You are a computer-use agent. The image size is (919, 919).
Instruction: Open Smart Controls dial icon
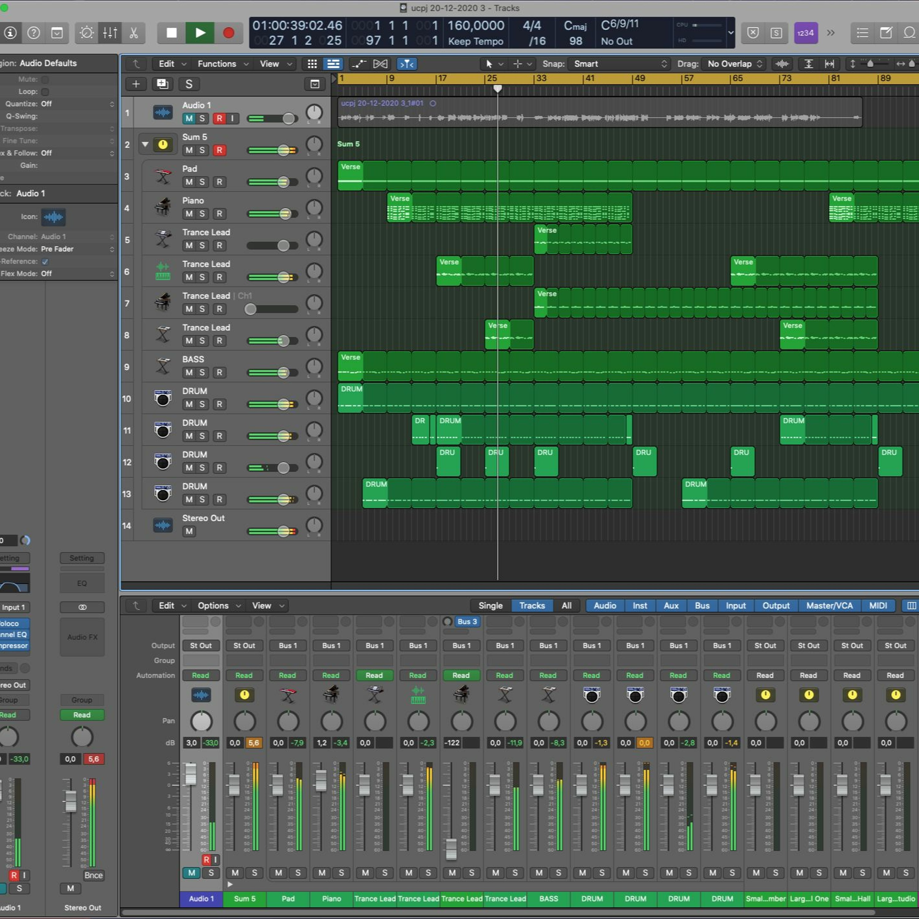[x=87, y=33]
